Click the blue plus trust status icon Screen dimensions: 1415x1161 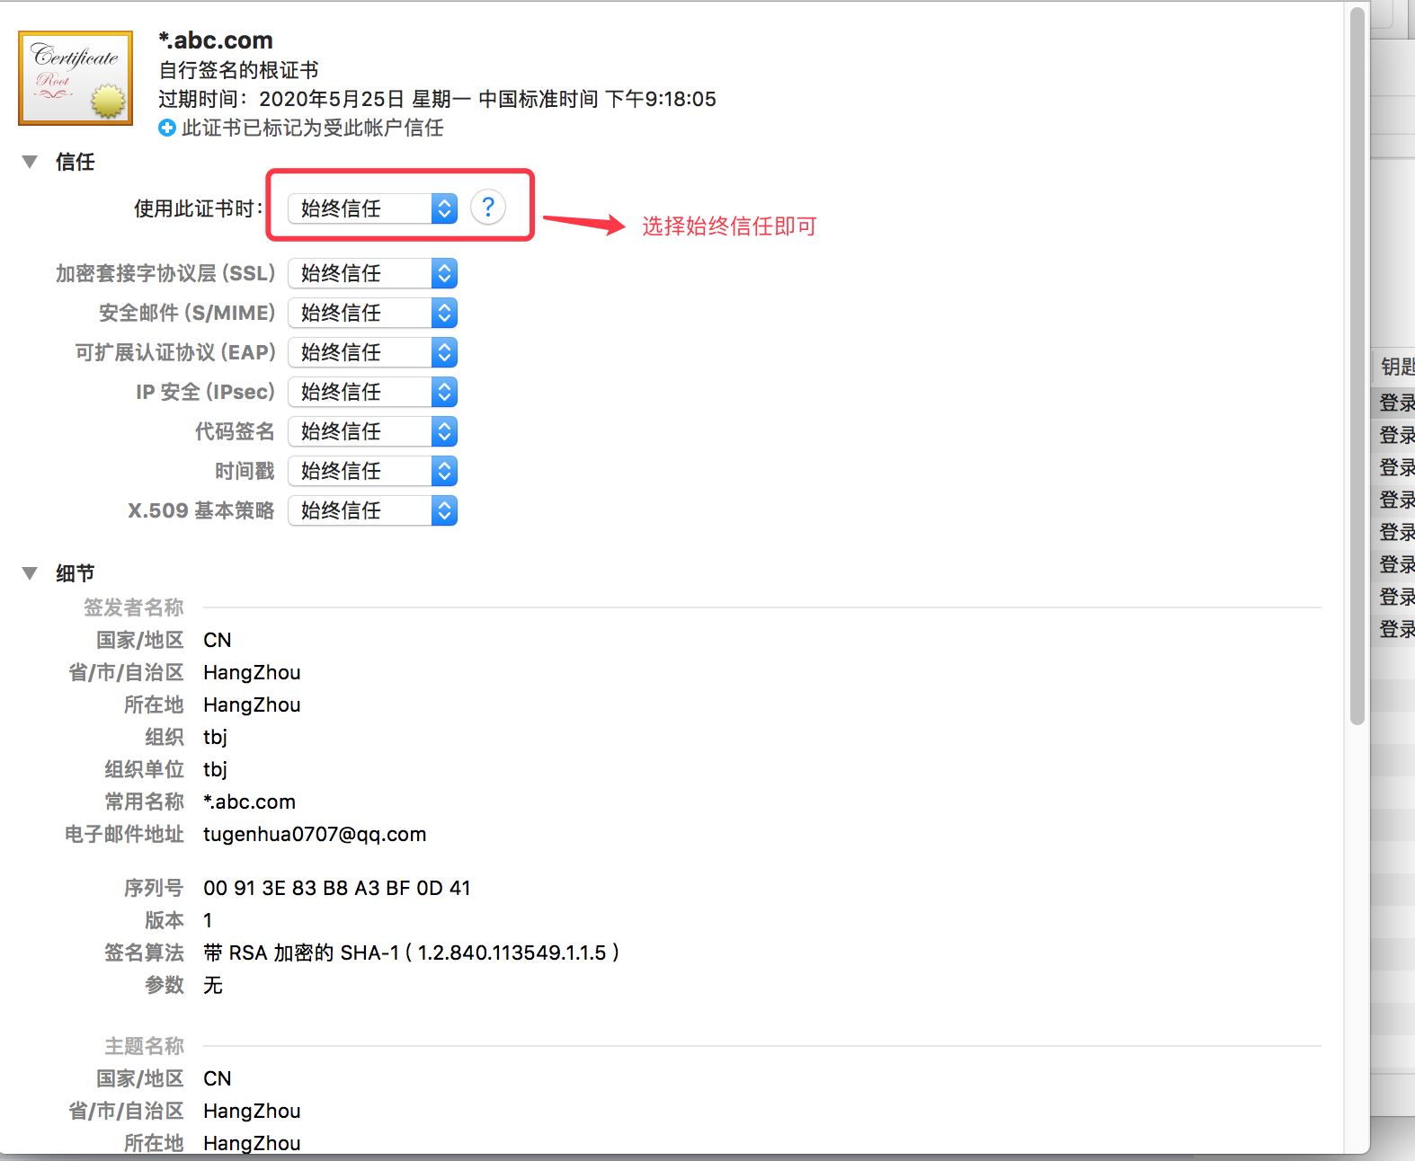pos(167,128)
